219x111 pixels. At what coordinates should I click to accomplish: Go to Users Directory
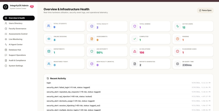(x=19, y=23)
